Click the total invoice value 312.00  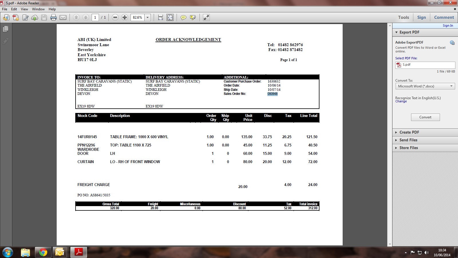[x=313, y=208]
